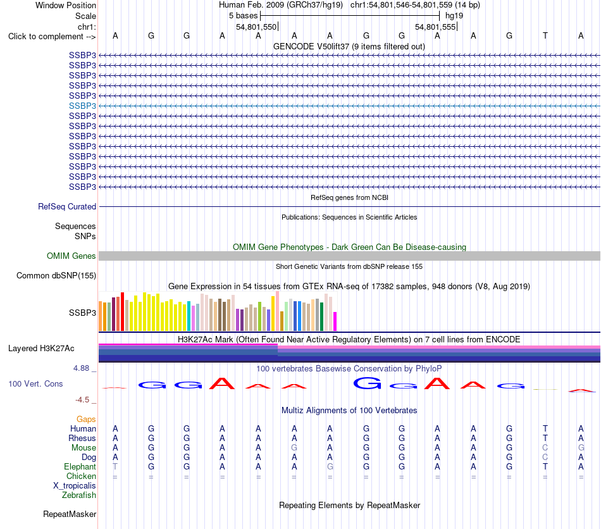
Task: Click the 54,801,555 ruler coordinate
Action: pyautogui.click(x=435, y=27)
